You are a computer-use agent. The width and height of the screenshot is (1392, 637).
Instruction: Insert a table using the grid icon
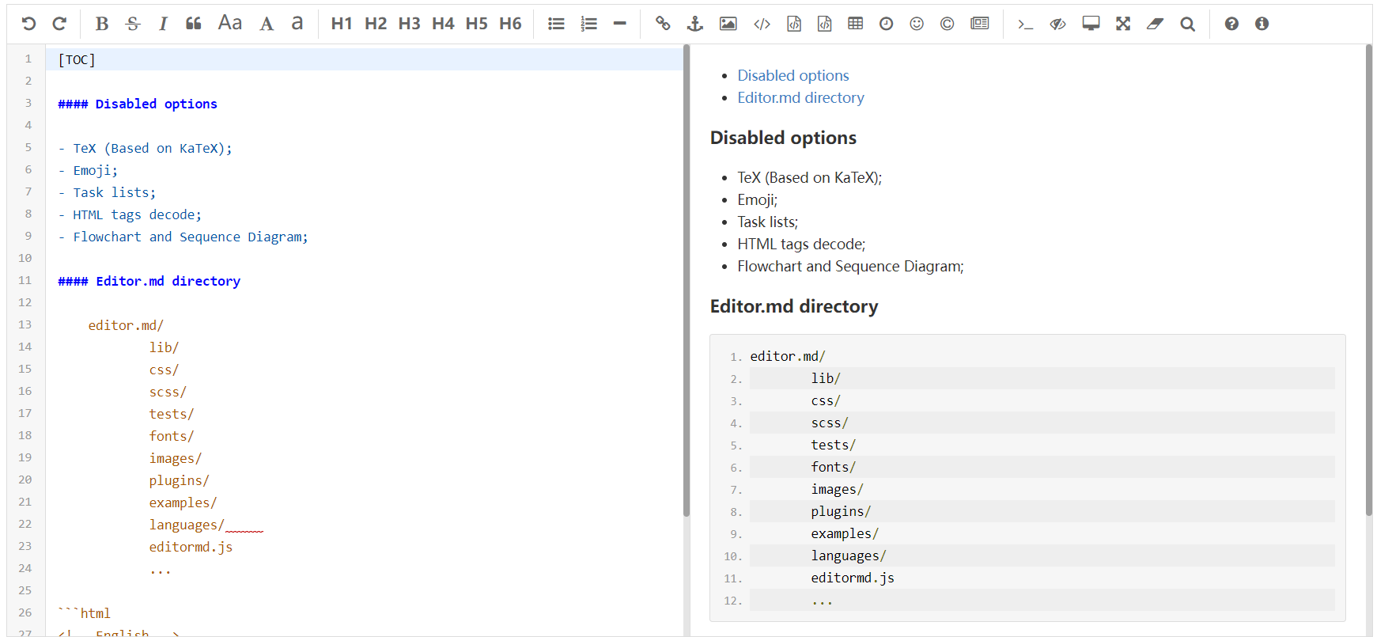(x=855, y=24)
